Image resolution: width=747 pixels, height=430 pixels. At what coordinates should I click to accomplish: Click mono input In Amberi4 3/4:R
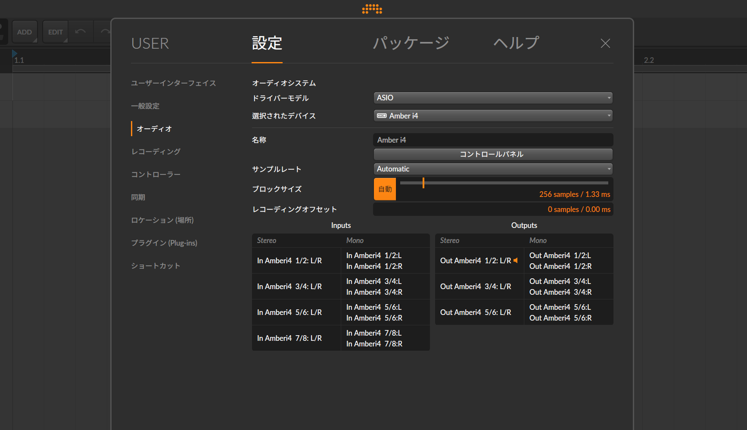[374, 292]
